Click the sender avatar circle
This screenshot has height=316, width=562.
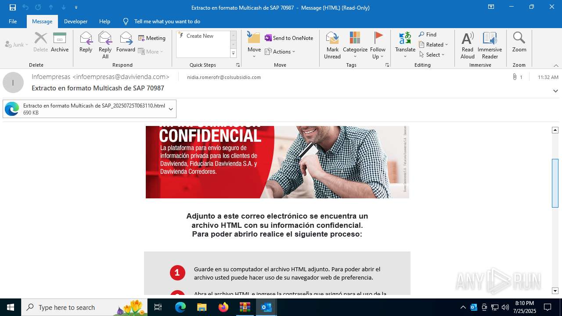[x=13, y=83]
